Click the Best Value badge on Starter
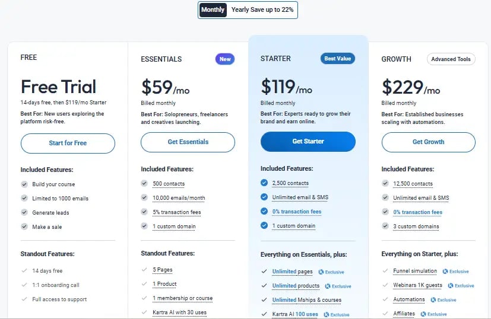 click(338, 59)
